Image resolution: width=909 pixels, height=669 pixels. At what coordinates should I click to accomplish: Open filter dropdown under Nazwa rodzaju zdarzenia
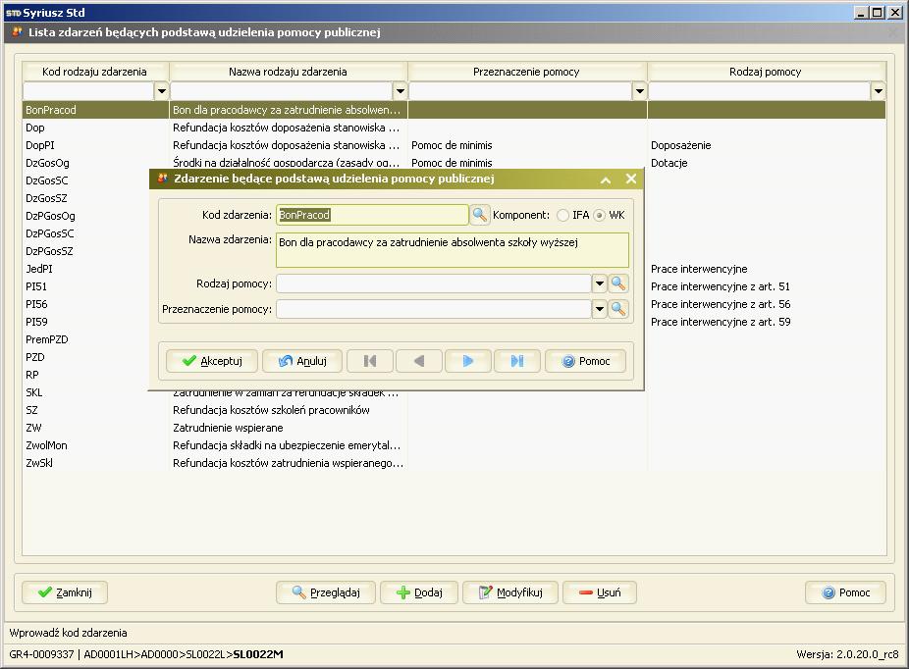click(x=400, y=91)
